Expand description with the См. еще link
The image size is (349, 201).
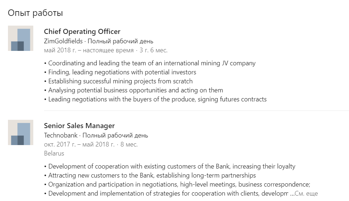pos(306,193)
